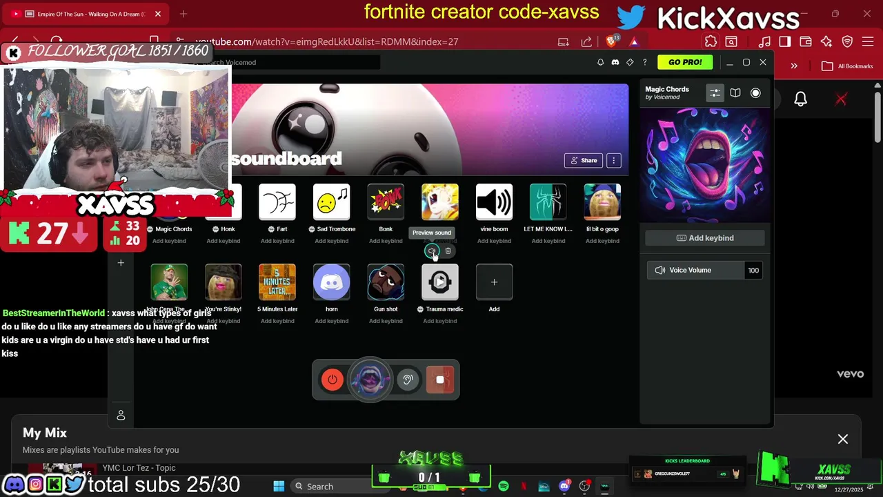
Task: Edit the Voice Volume value 100
Action: [x=753, y=271]
